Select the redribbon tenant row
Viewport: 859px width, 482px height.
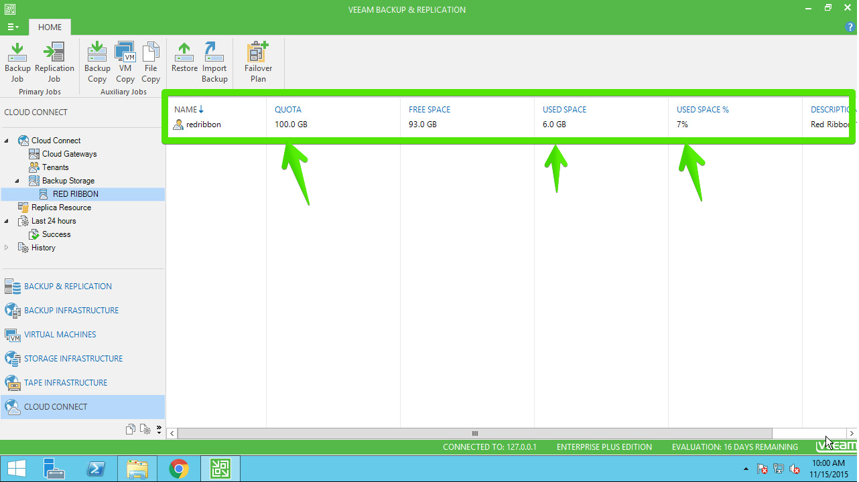(509, 125)
